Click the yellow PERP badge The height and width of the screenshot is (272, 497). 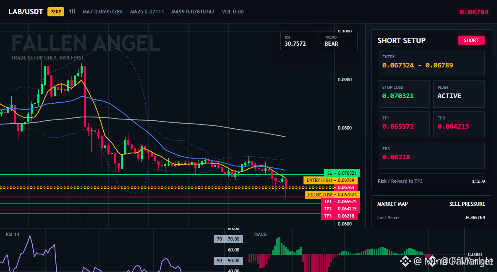pos(56,12)
